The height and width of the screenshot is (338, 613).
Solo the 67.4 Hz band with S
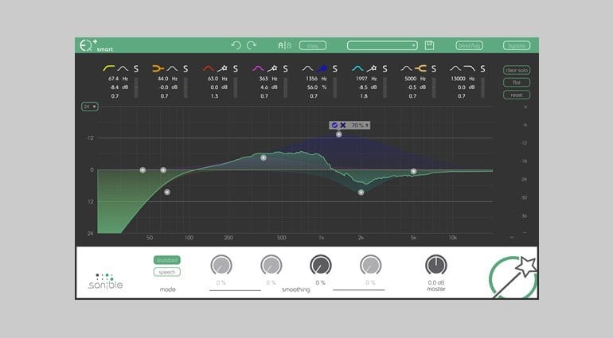point(136,68)
